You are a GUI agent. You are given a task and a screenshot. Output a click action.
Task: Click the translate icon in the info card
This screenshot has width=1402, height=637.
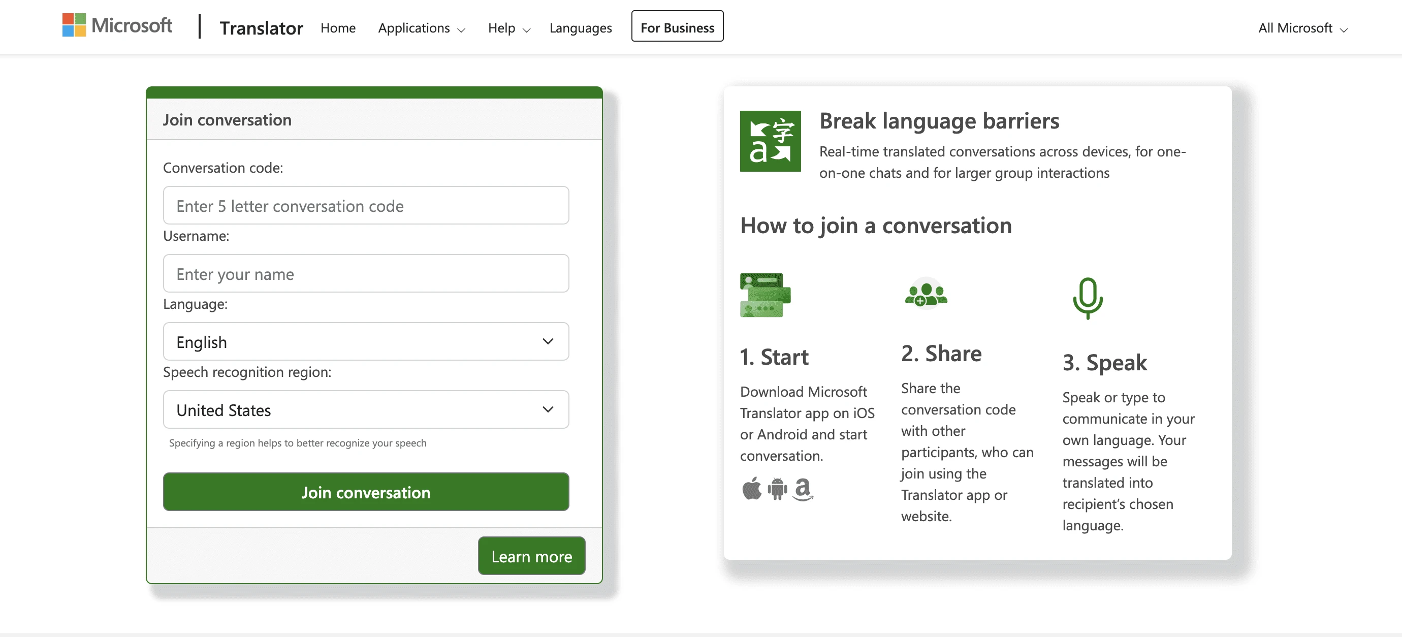coord(770,141)
